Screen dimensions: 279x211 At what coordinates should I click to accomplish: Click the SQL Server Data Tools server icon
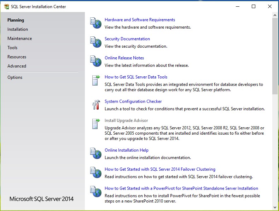(x=96, y=80)
